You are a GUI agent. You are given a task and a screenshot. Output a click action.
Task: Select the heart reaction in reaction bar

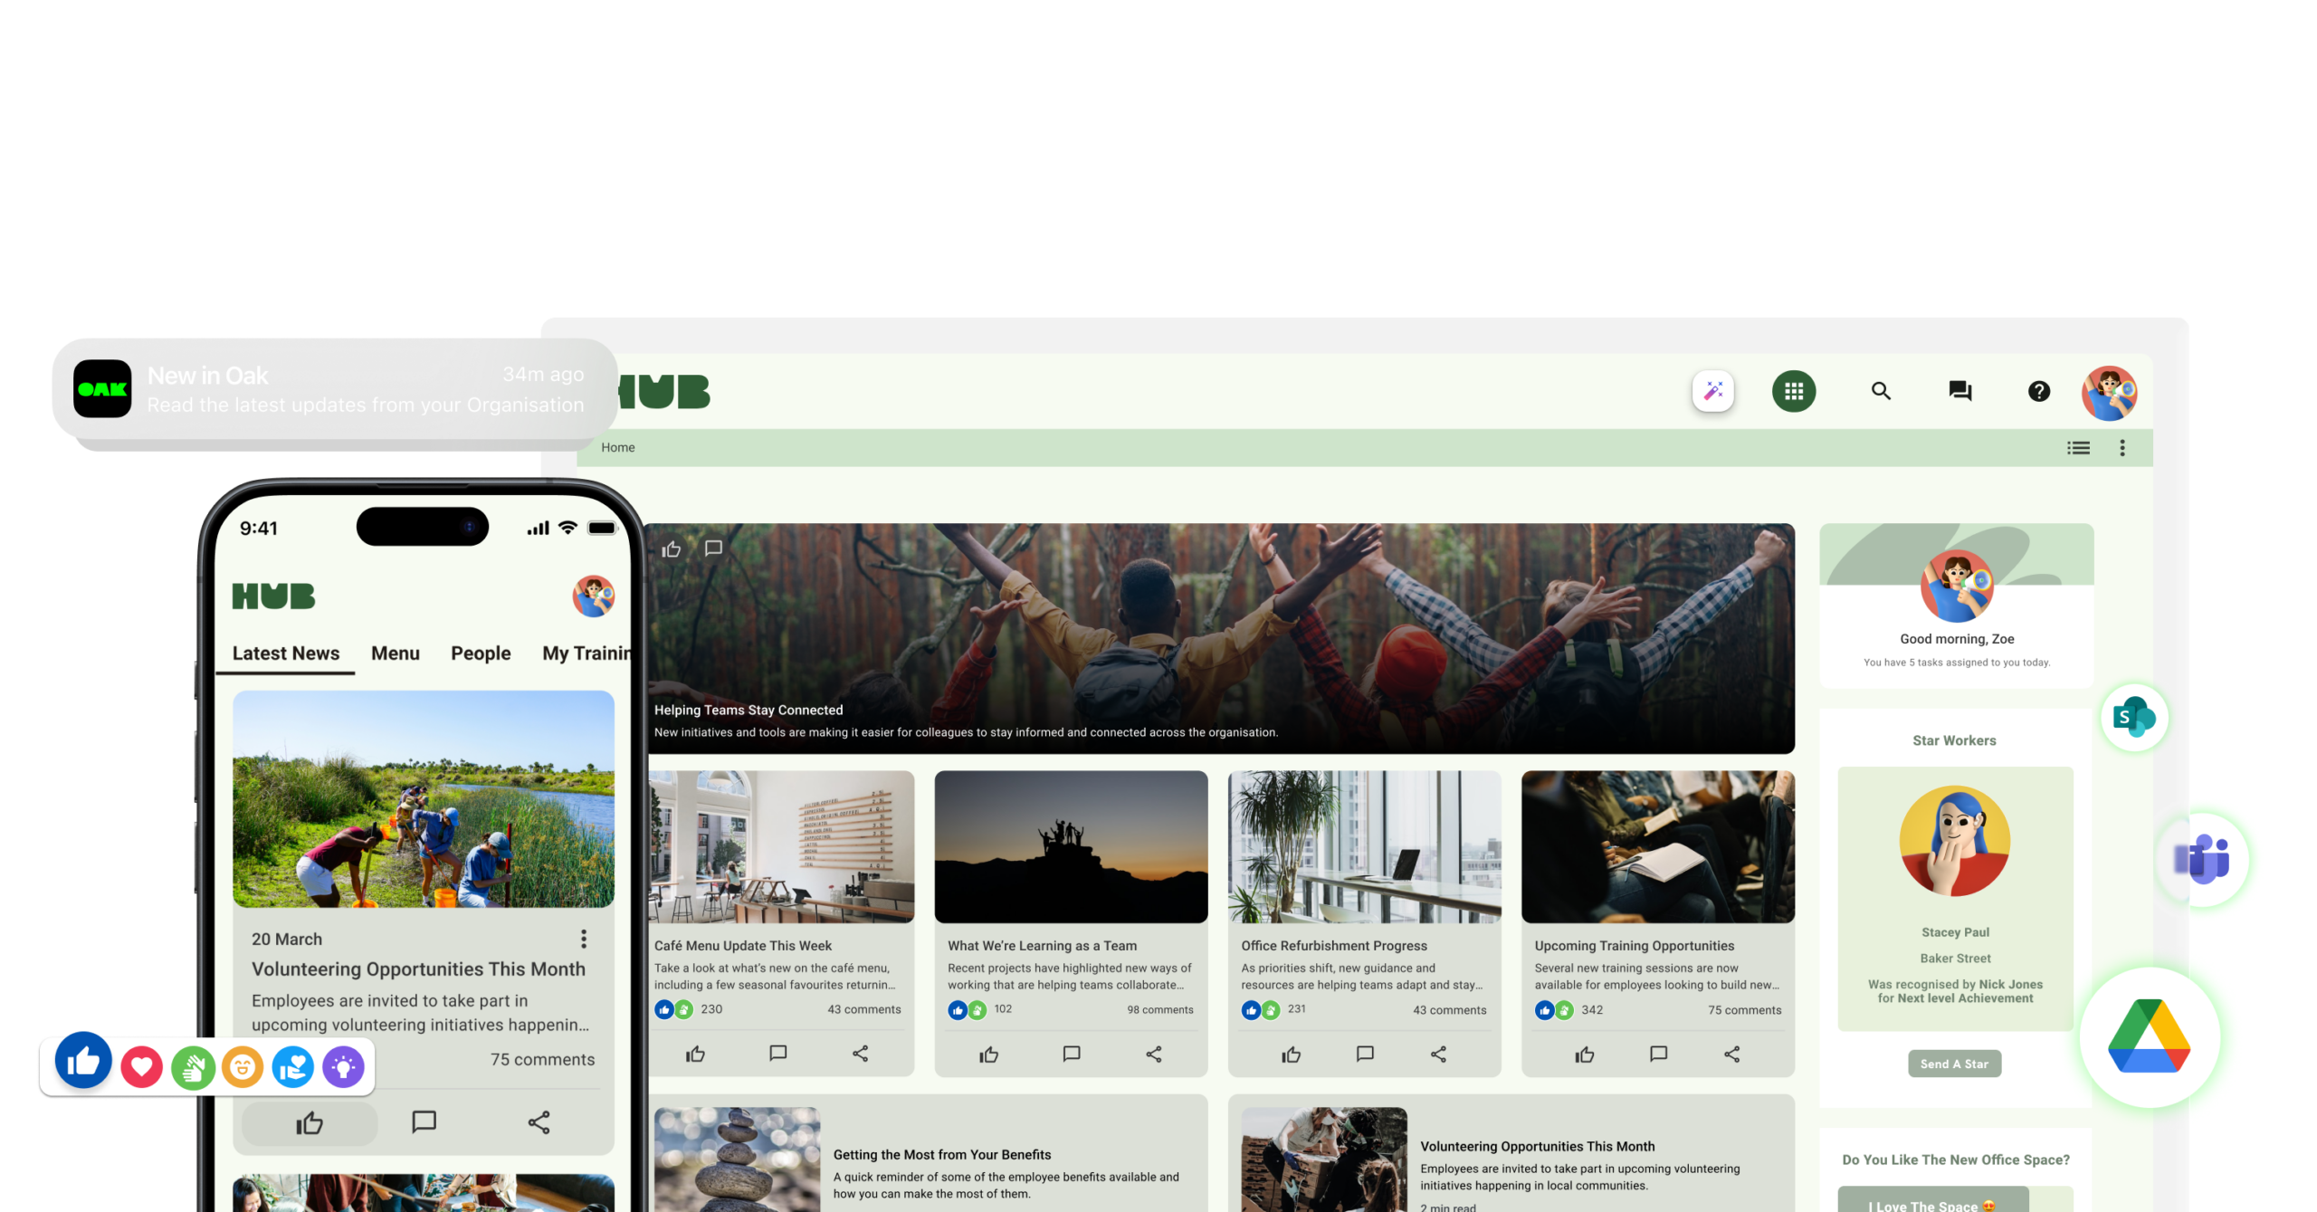pos(141,1067)
